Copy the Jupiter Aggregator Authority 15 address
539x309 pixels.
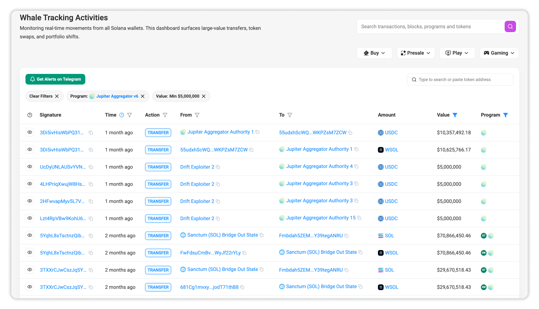tap(359, 218)
